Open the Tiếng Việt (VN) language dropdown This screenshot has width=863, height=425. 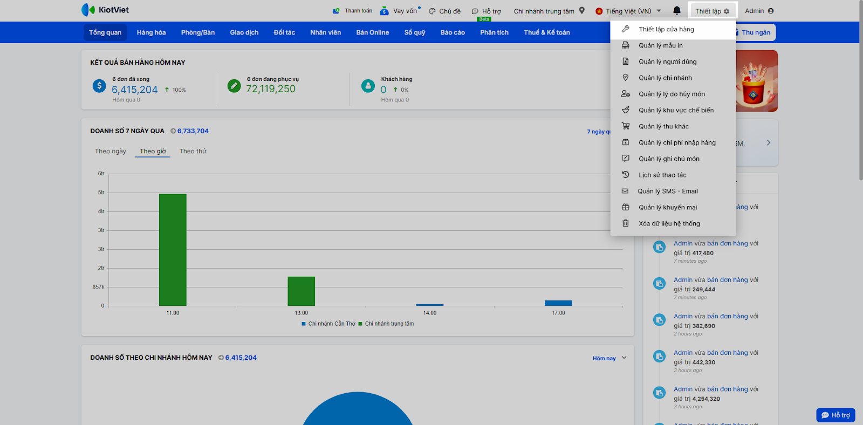tap(628, 11)
